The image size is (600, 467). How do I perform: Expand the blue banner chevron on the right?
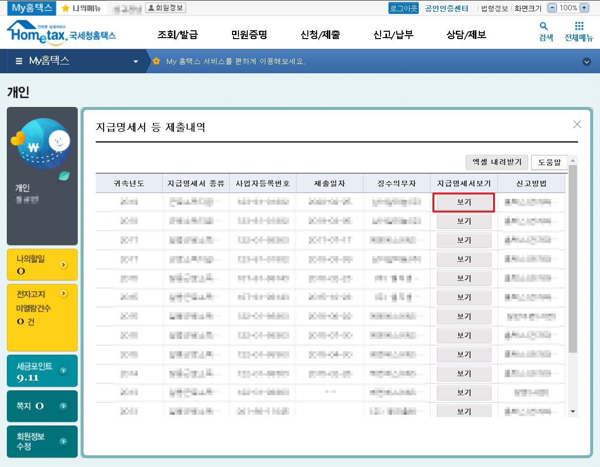pos(586,61)
